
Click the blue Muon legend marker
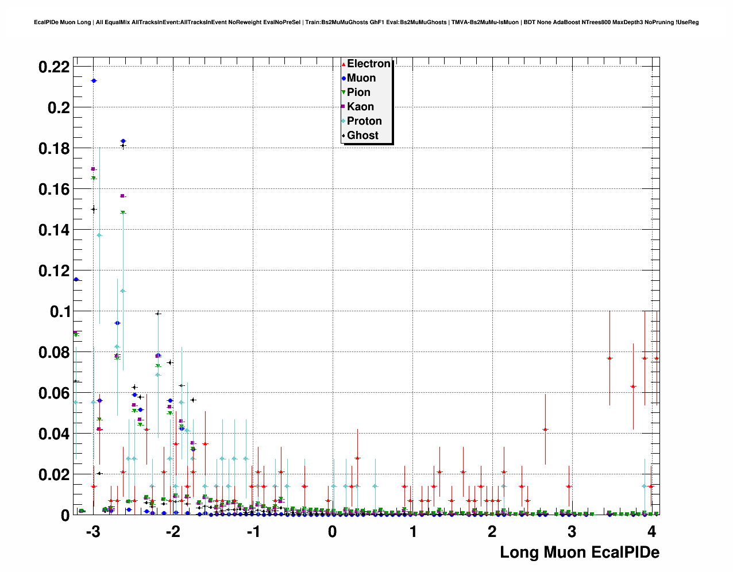coord(344,78)
